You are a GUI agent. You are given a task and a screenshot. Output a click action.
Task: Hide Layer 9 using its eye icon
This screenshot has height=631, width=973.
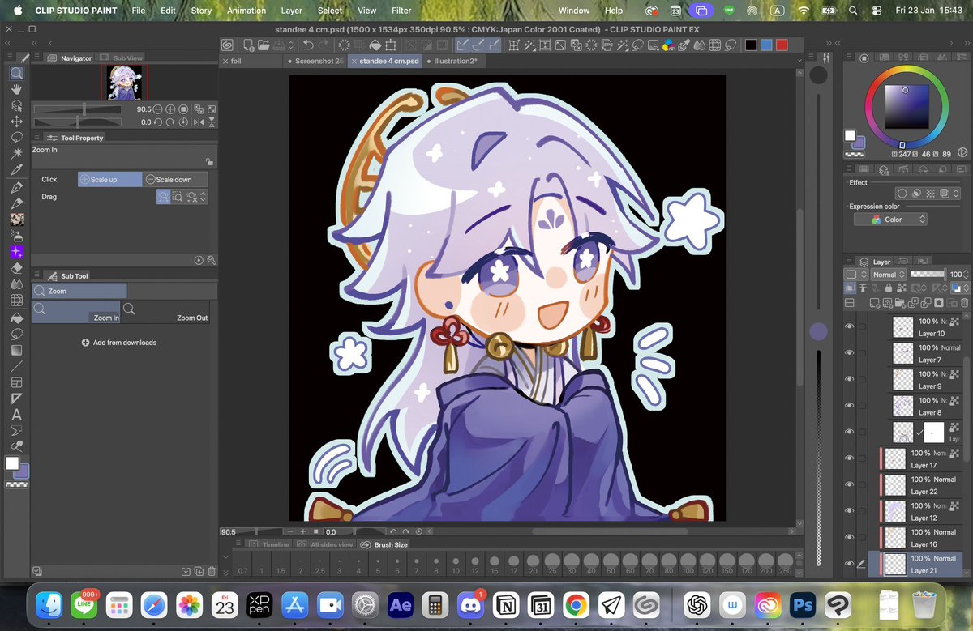[x=850, y=379]
